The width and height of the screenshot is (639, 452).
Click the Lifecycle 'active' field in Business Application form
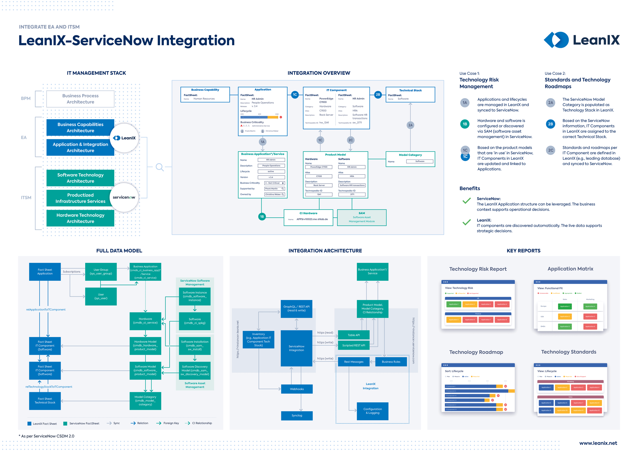tap(271, 171)
